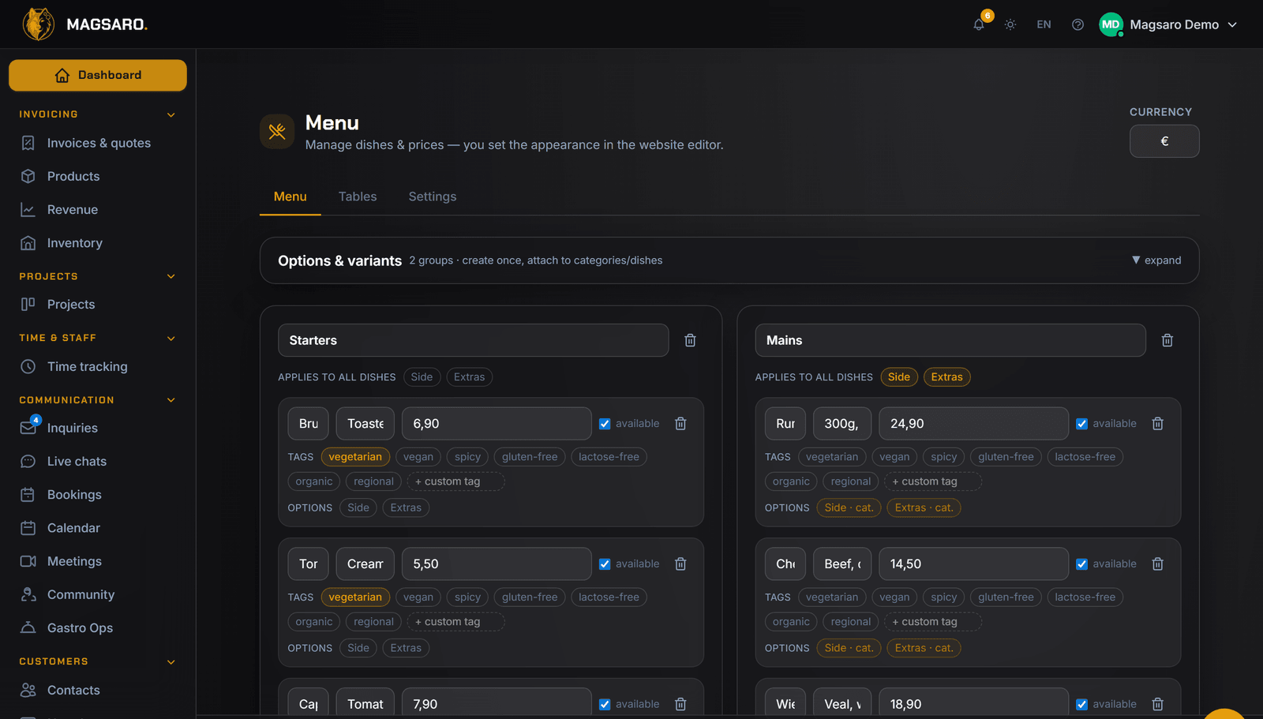
Task: Uncheck available for the 24,90 dish
Action: pos(1082,424)
